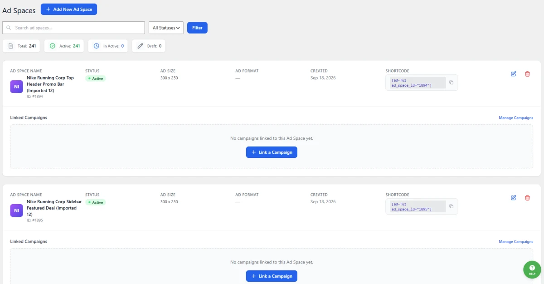Open Manage Campaigns for Sidebar Featured Deal
The image size is (544, 284).
(x=516, y=242)
